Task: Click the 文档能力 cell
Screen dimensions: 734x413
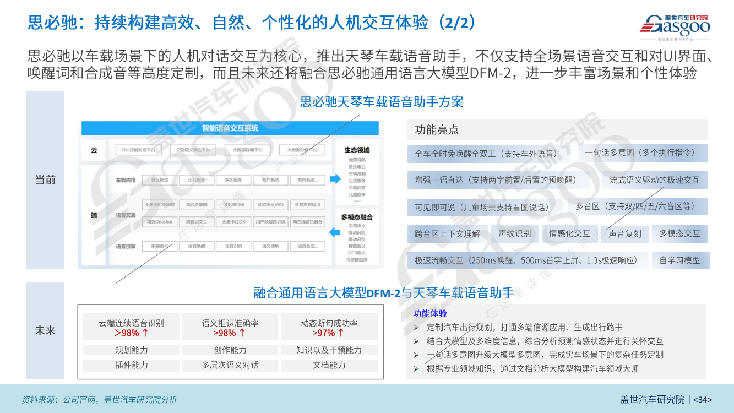Action: (x=329, y=365)
